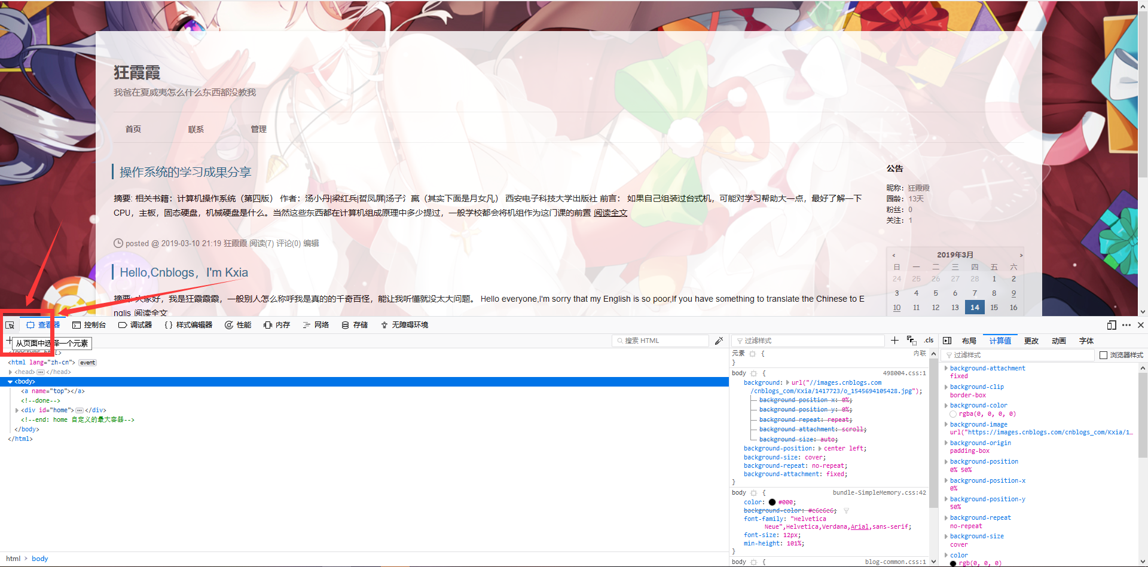The width and height of the screenshot is (1148, 567).
Task: Open the 内存 memory tab
Action: point(277,325)
